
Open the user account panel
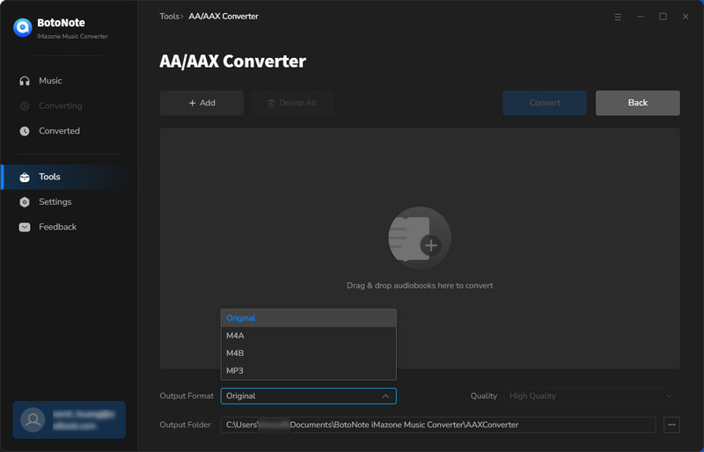coord(70,419)
